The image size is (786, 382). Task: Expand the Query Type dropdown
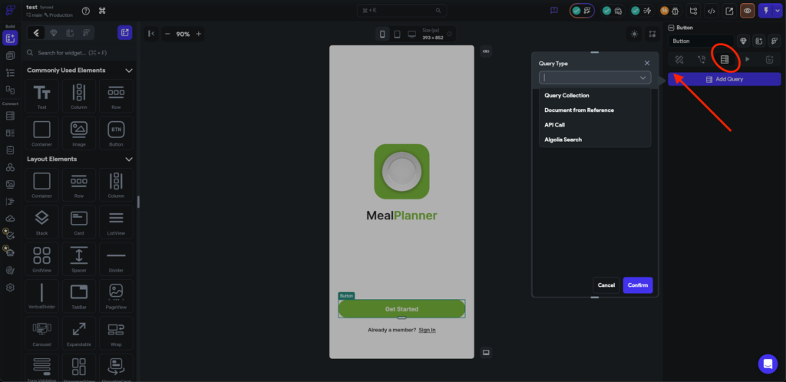(x=595, y=77)
